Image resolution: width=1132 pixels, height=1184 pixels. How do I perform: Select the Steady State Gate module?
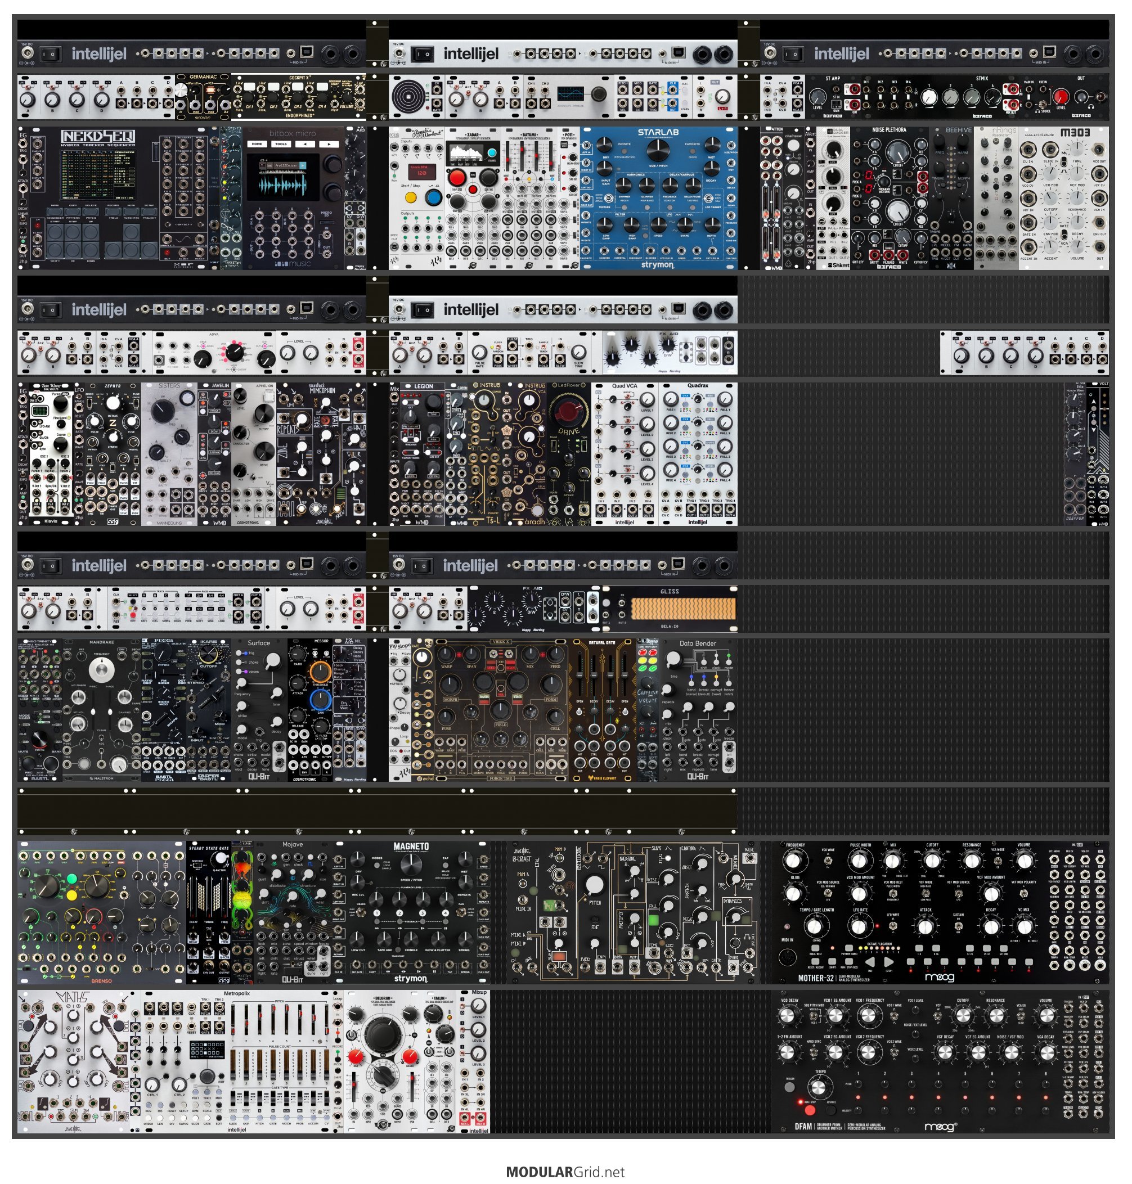(x=209, y=912)
